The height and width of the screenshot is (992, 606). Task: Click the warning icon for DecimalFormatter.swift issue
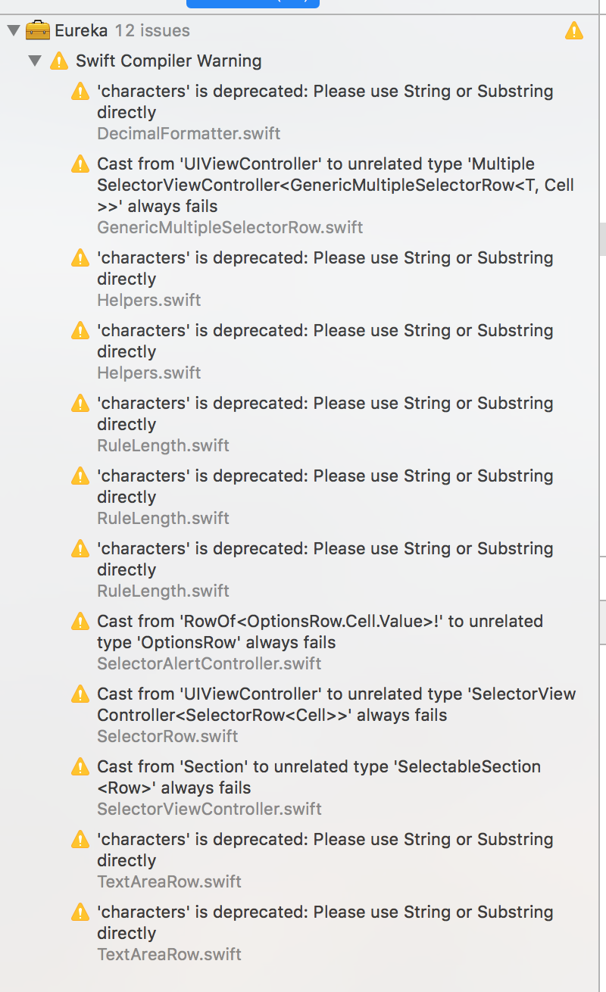point(80,92)
